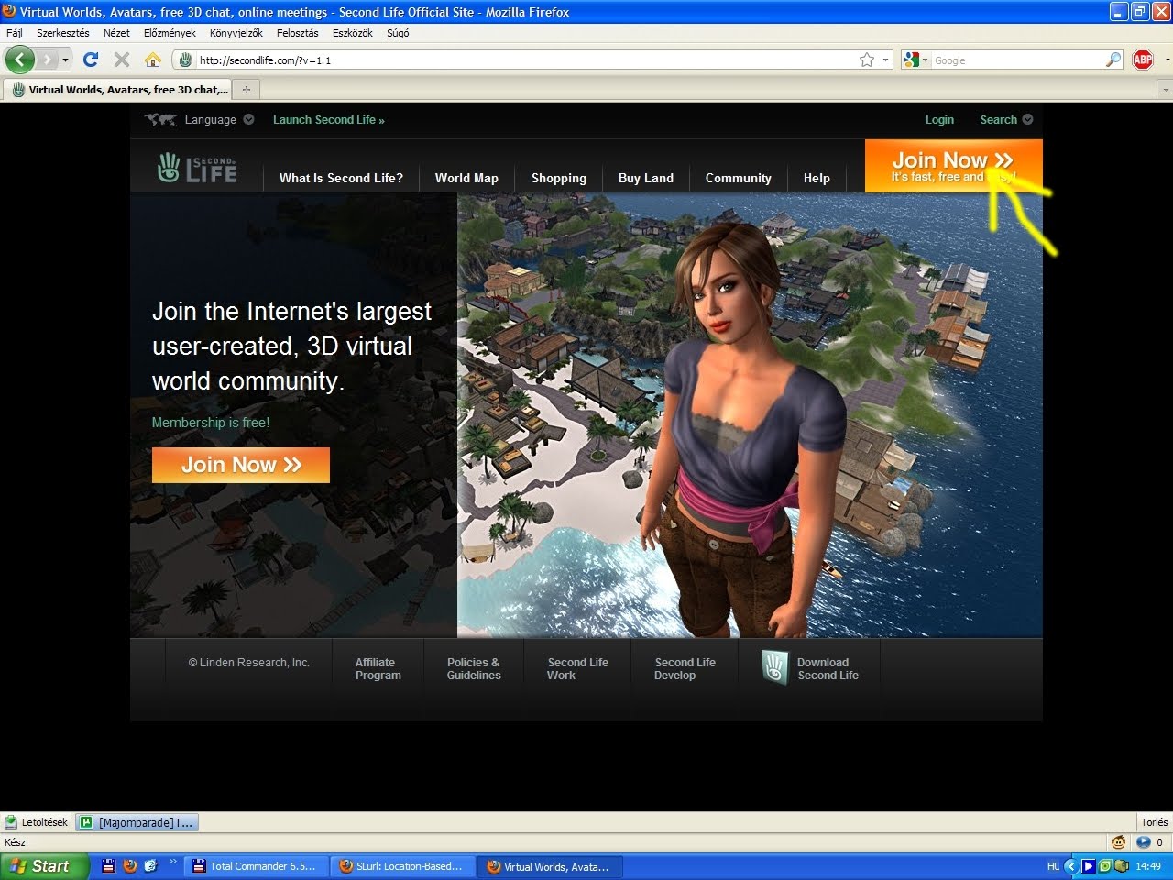The width and height of the screenshot is (1173, 880).
Task: Click the Download Second Life hand icon
Action: (x=774, y=667)
